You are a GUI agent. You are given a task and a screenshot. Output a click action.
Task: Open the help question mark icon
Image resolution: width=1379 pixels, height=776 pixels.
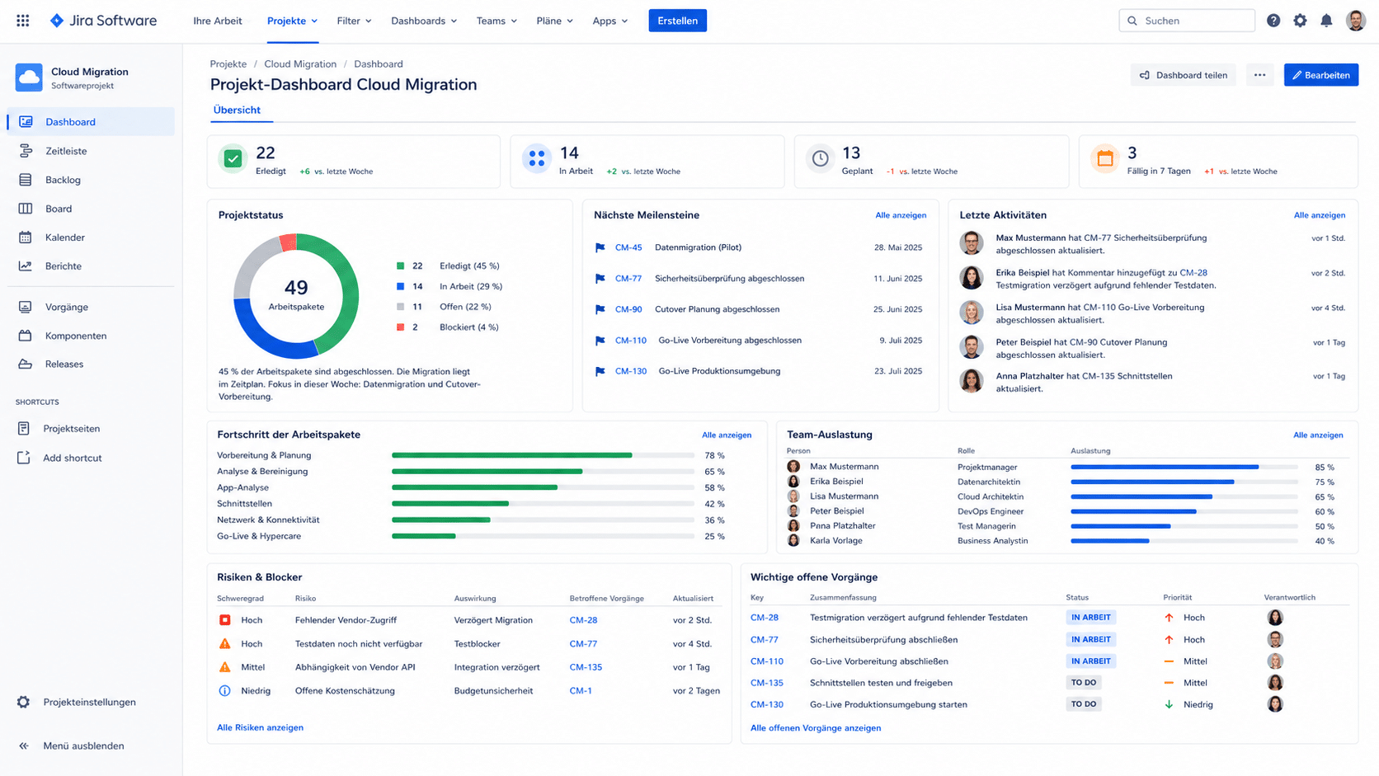click(1273, 21)
